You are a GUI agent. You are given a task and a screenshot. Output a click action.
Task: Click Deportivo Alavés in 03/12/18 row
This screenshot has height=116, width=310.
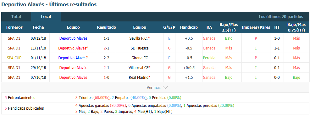tap(73, 38)
